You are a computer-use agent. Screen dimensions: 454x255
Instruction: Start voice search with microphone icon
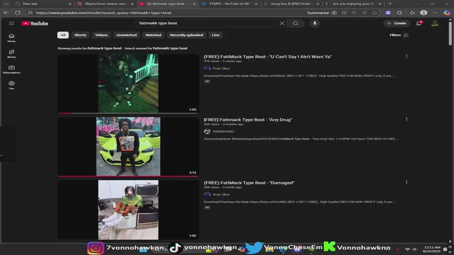click(x=315, y=23)
